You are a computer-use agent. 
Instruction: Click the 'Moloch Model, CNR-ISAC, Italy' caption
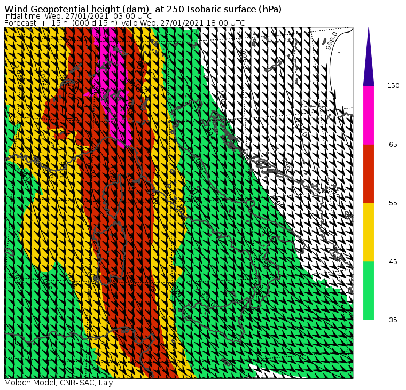[x=59, y=383]
